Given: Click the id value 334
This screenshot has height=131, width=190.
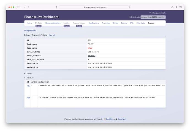Looking at the screenshot, I should 89,40.
